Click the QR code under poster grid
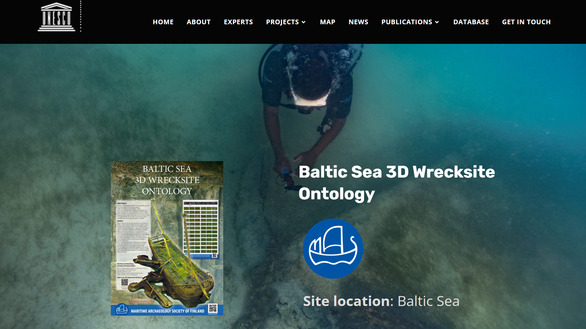The width and height of the screenshot is (586, 329). point(214,256)
